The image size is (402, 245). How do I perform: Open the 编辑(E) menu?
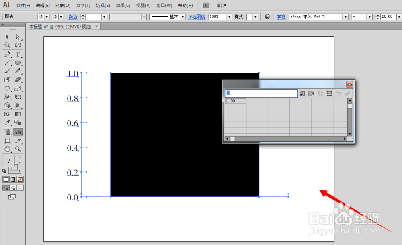point(43,5)
